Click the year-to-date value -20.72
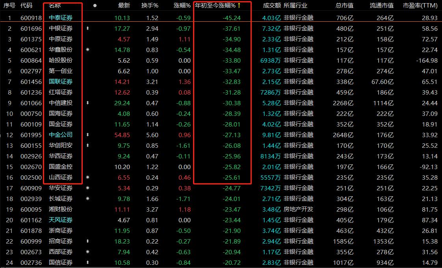The image size is (442, 268). tap(232, 262)
